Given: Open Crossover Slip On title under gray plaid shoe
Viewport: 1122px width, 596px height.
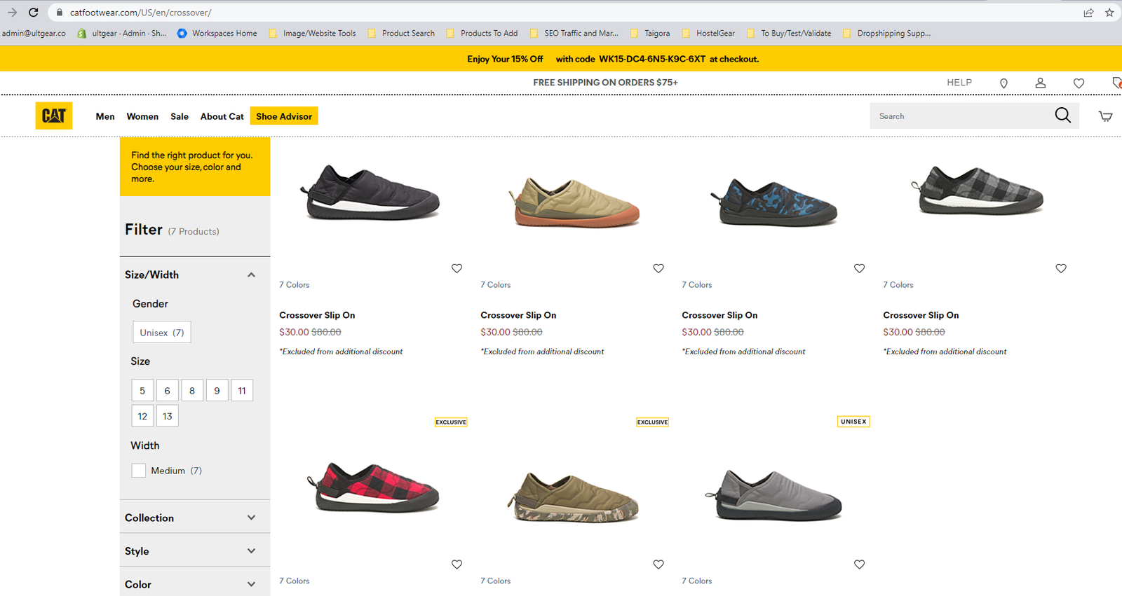Looking at the screenshot, I should pyautogui.click(x=921, y=315).
